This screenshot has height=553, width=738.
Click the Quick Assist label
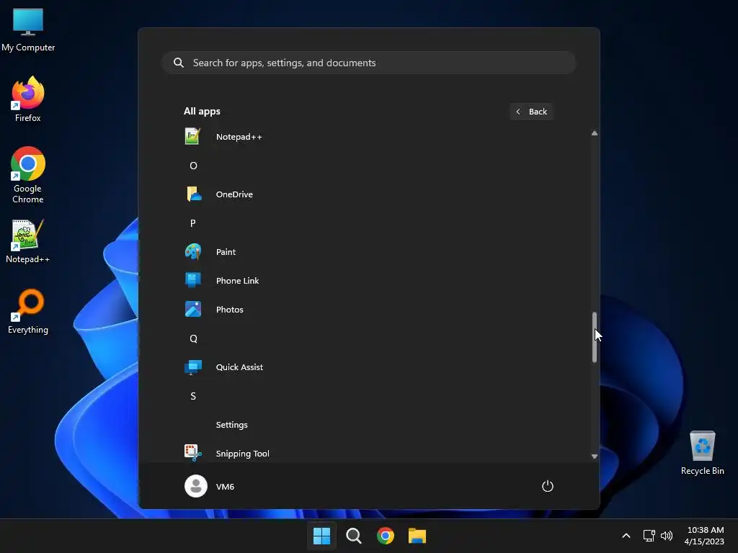point(239,367)
